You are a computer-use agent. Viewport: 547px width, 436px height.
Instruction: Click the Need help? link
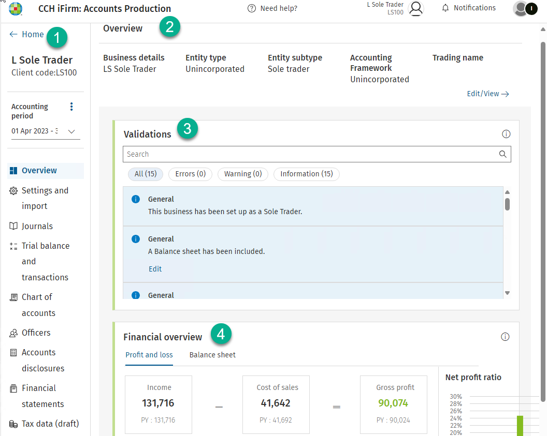(279, 8)
